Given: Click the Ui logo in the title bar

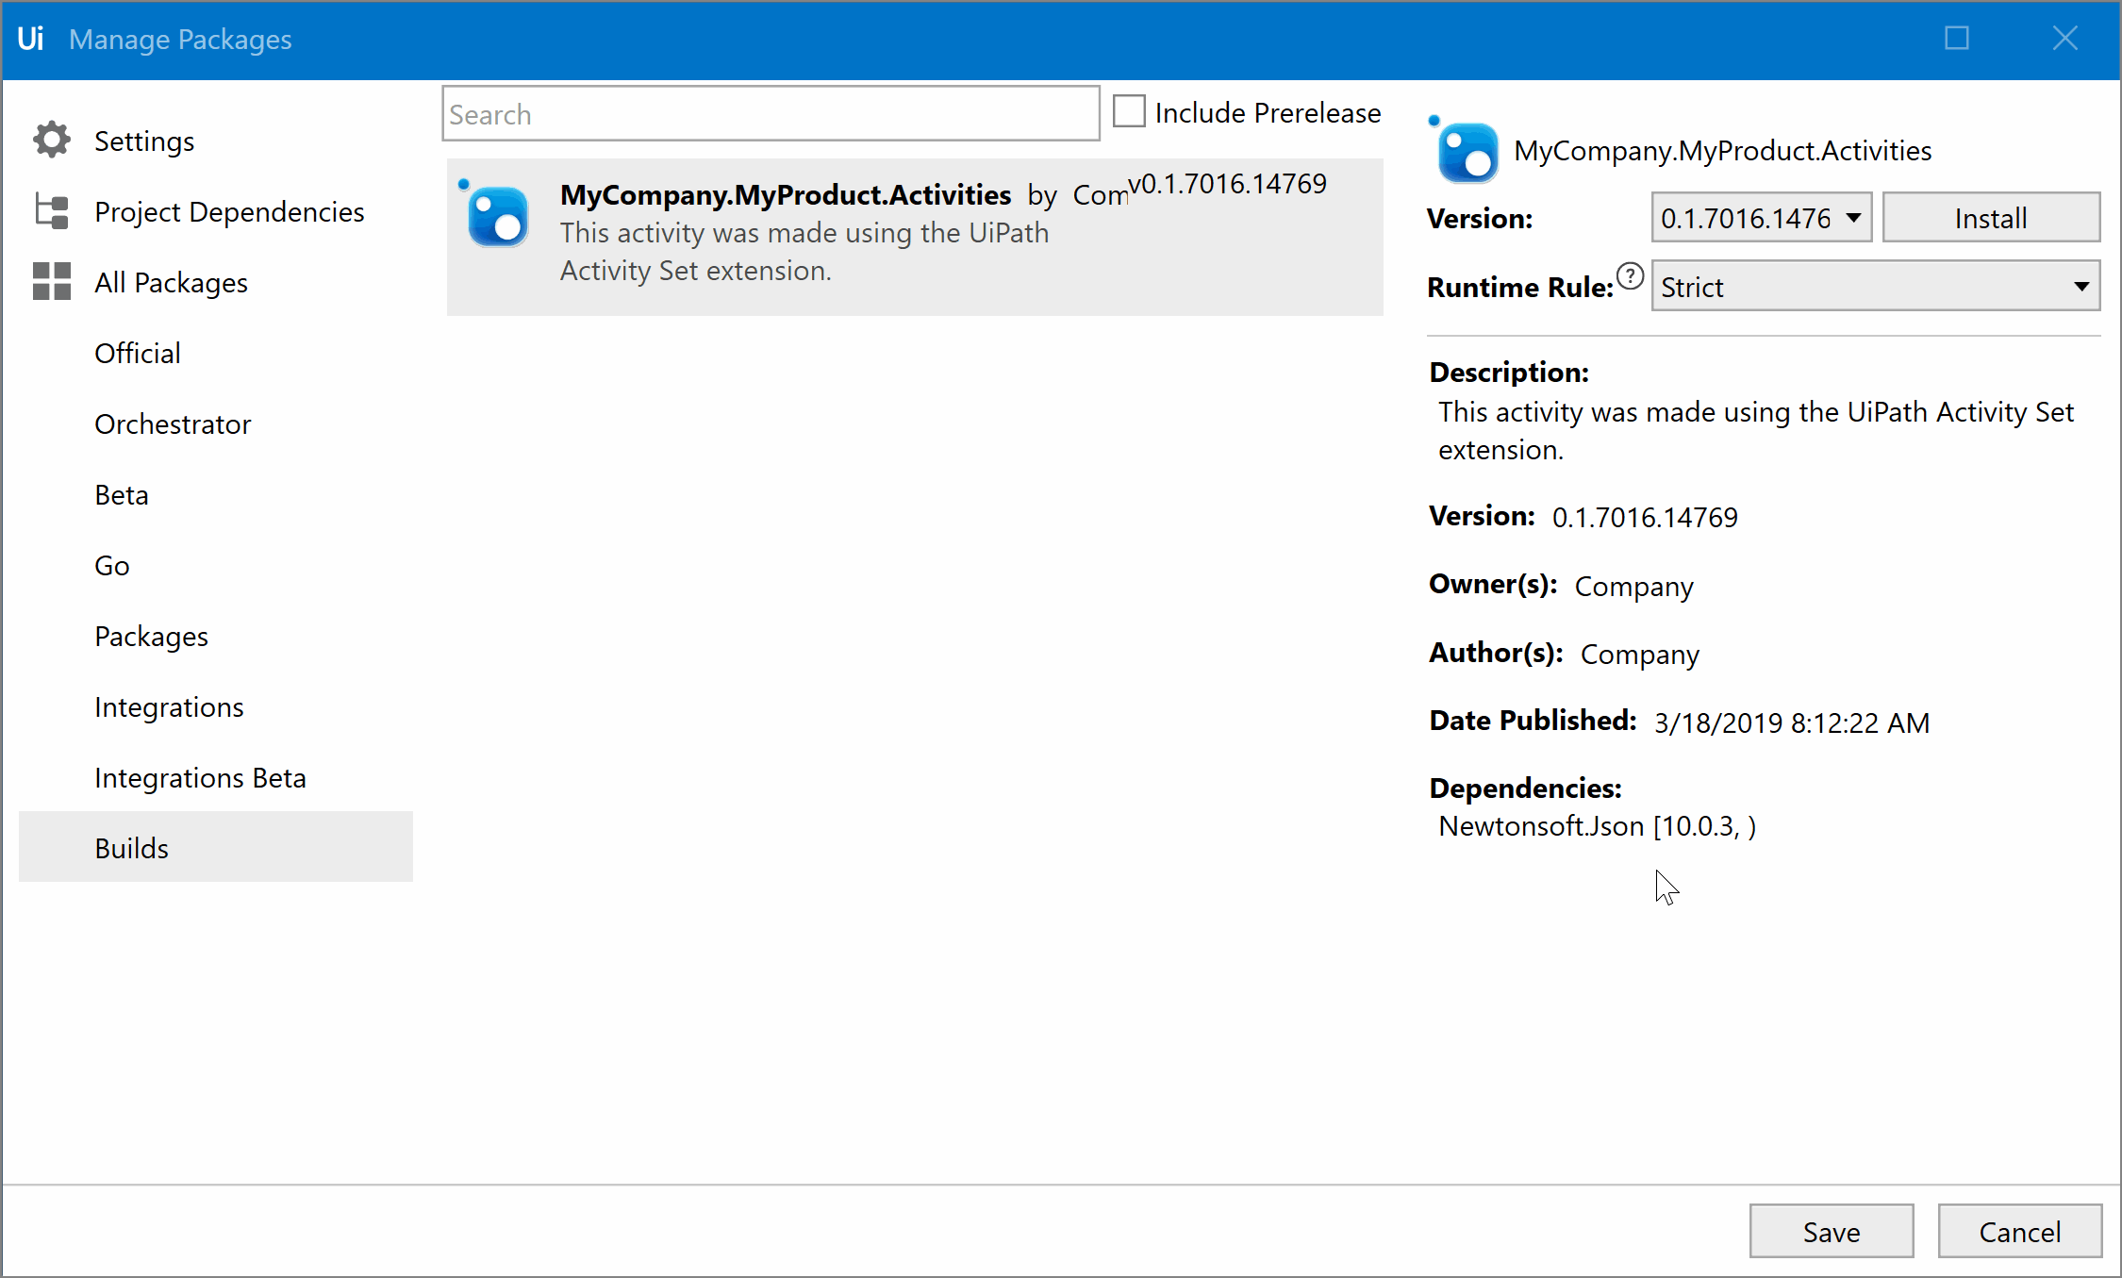Looking at the screenshot, I should coord(31,39).
